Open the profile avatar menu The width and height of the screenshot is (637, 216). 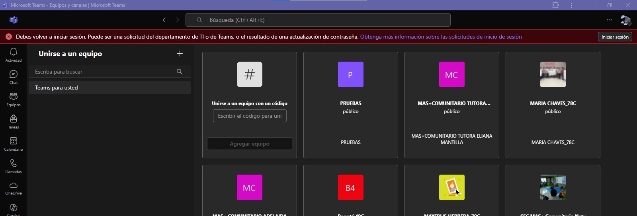coord(625,20)
